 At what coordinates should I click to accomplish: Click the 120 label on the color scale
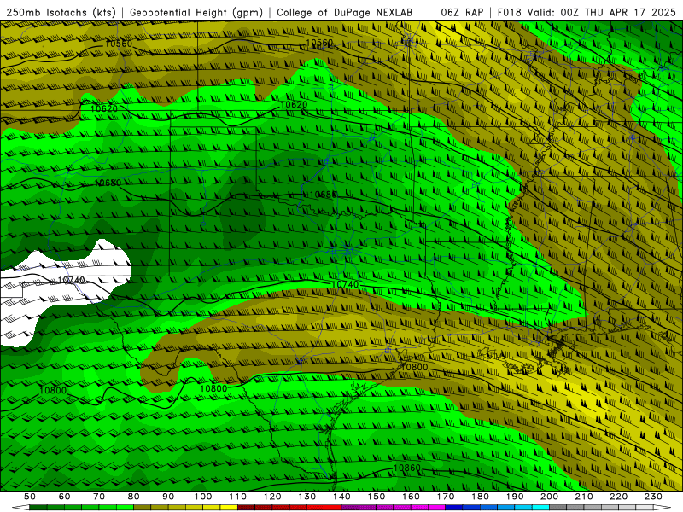coord(272,497)
